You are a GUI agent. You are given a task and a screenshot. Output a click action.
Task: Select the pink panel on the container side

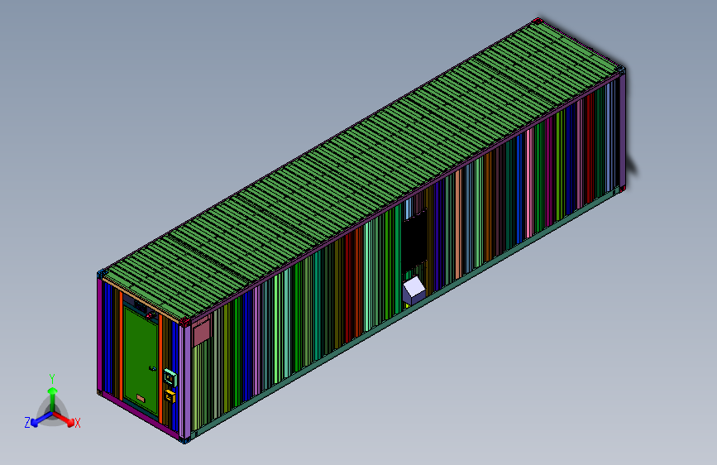pyautogui.click(x=201, y=333)
